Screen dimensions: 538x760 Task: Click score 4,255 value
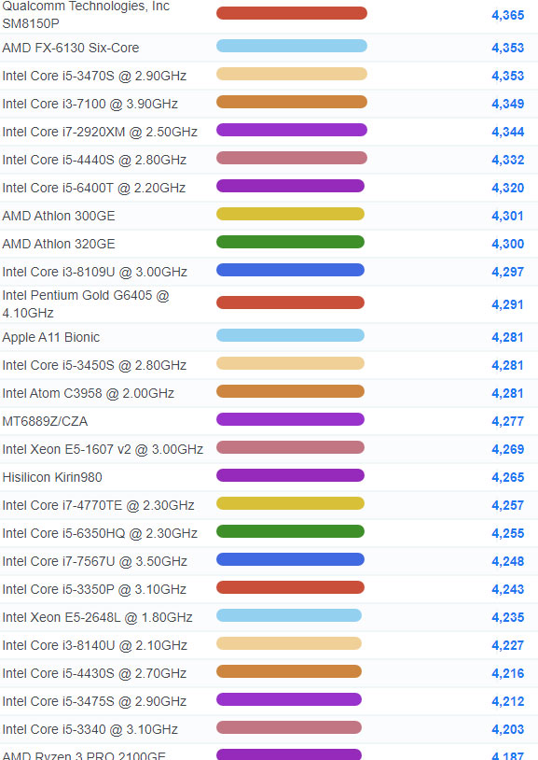pyautogui.click(x=508, y=534)
